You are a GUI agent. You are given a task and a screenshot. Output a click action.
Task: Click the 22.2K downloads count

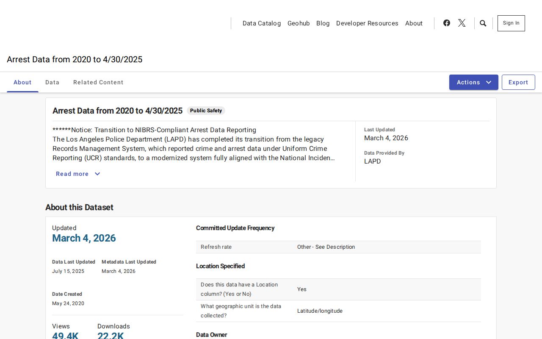click(111, 335)
